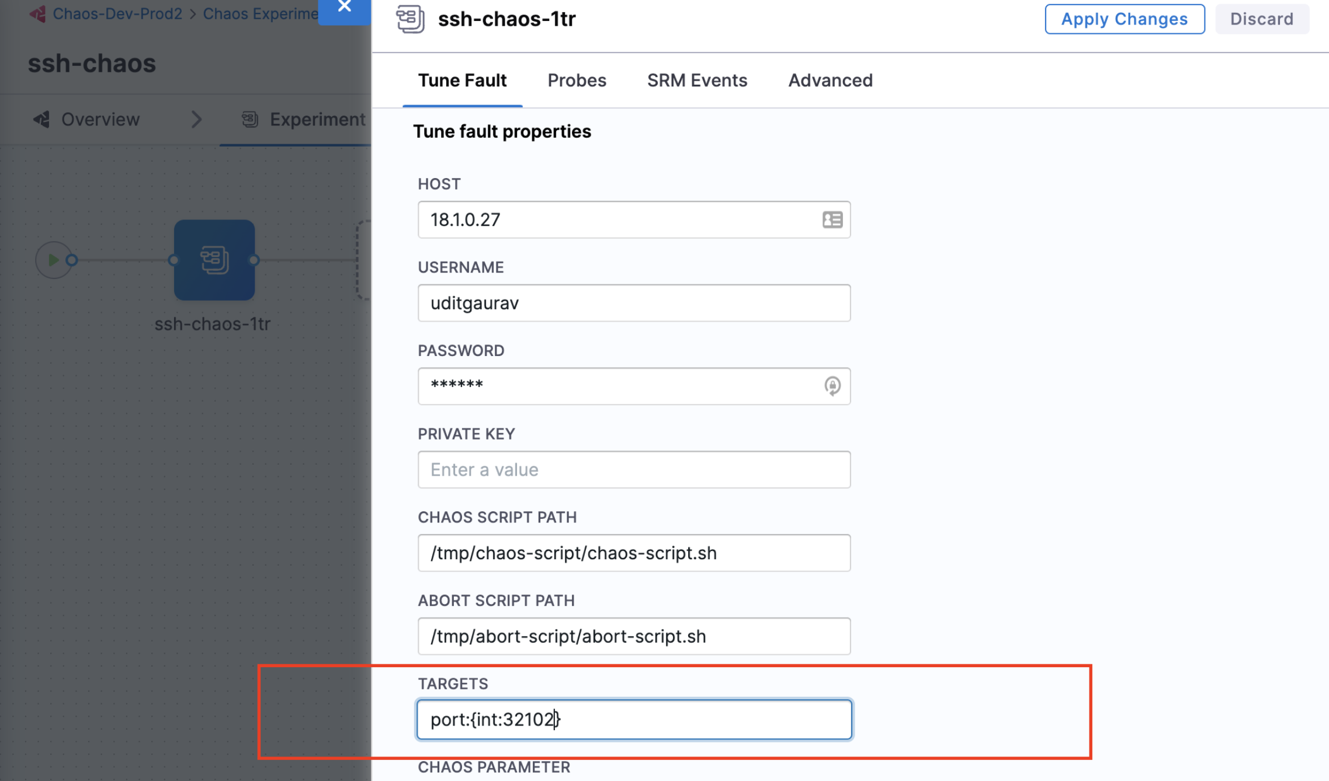
Task: Click the CHAOS SCRIPT PATH field
Action: click(634, 553)
